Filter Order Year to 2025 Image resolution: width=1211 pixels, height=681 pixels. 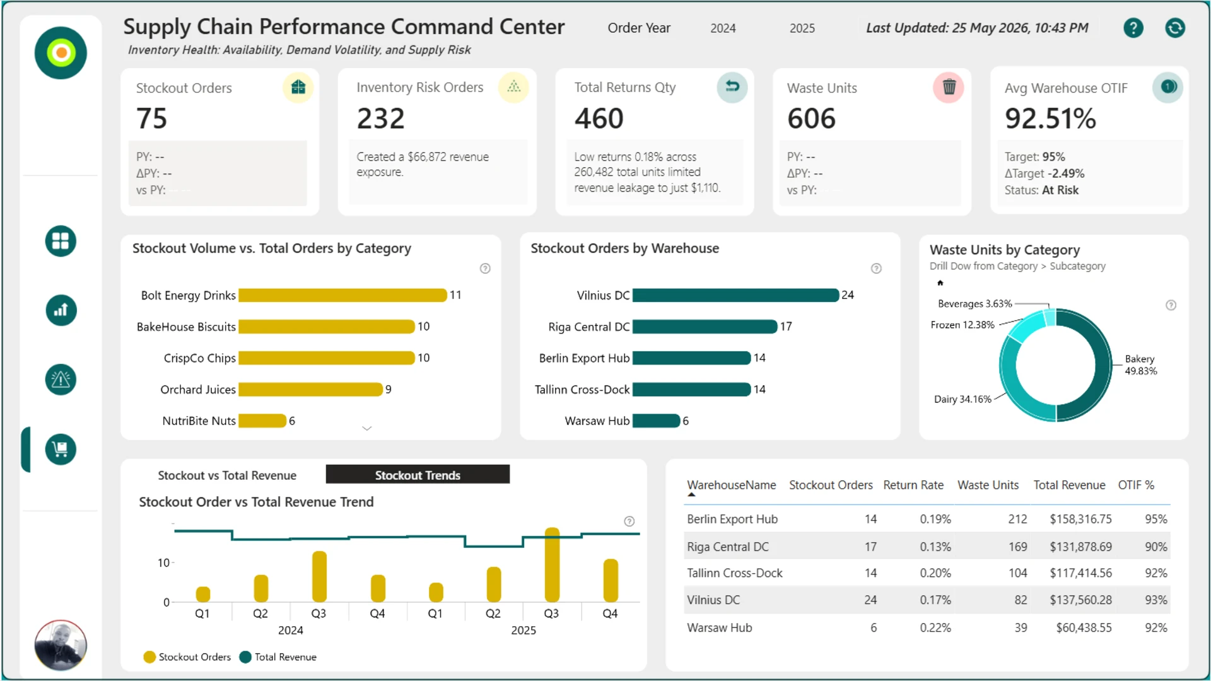tap(802, 28)
